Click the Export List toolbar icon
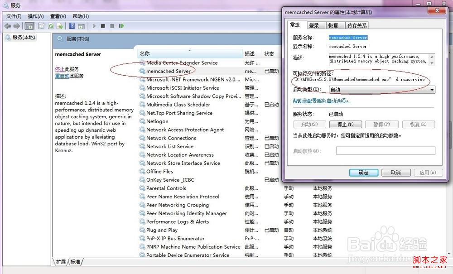The image size is (453, 274). (60, 26)
